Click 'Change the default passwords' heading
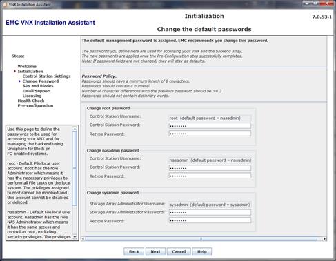Viewport: 336px width, 261px height. click(204, 29)
